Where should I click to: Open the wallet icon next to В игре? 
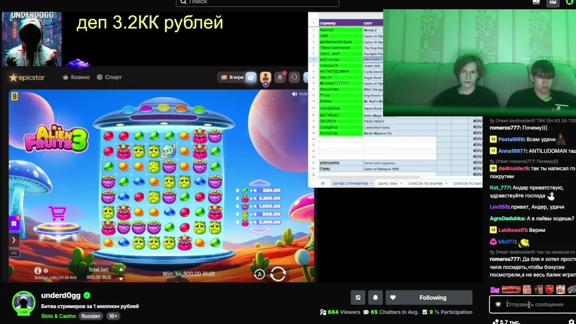251,77
